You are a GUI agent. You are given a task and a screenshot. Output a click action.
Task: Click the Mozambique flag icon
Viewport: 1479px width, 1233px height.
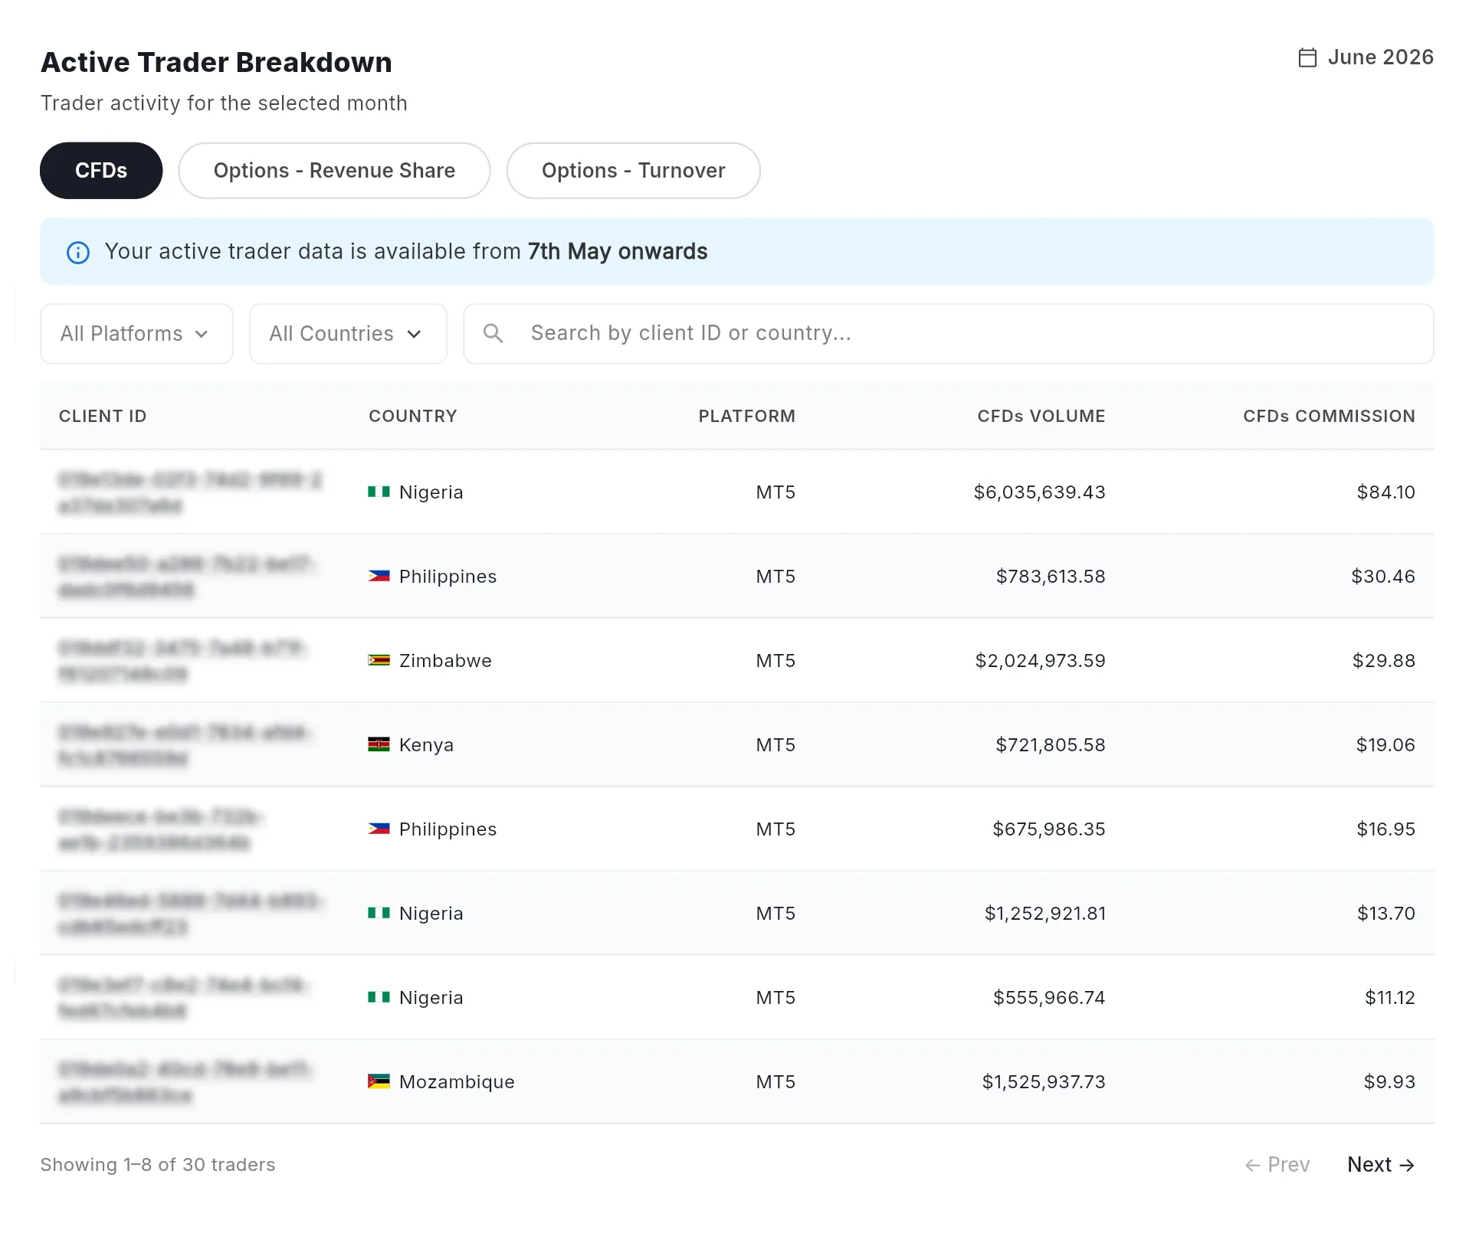click(x=379, y=1081)
